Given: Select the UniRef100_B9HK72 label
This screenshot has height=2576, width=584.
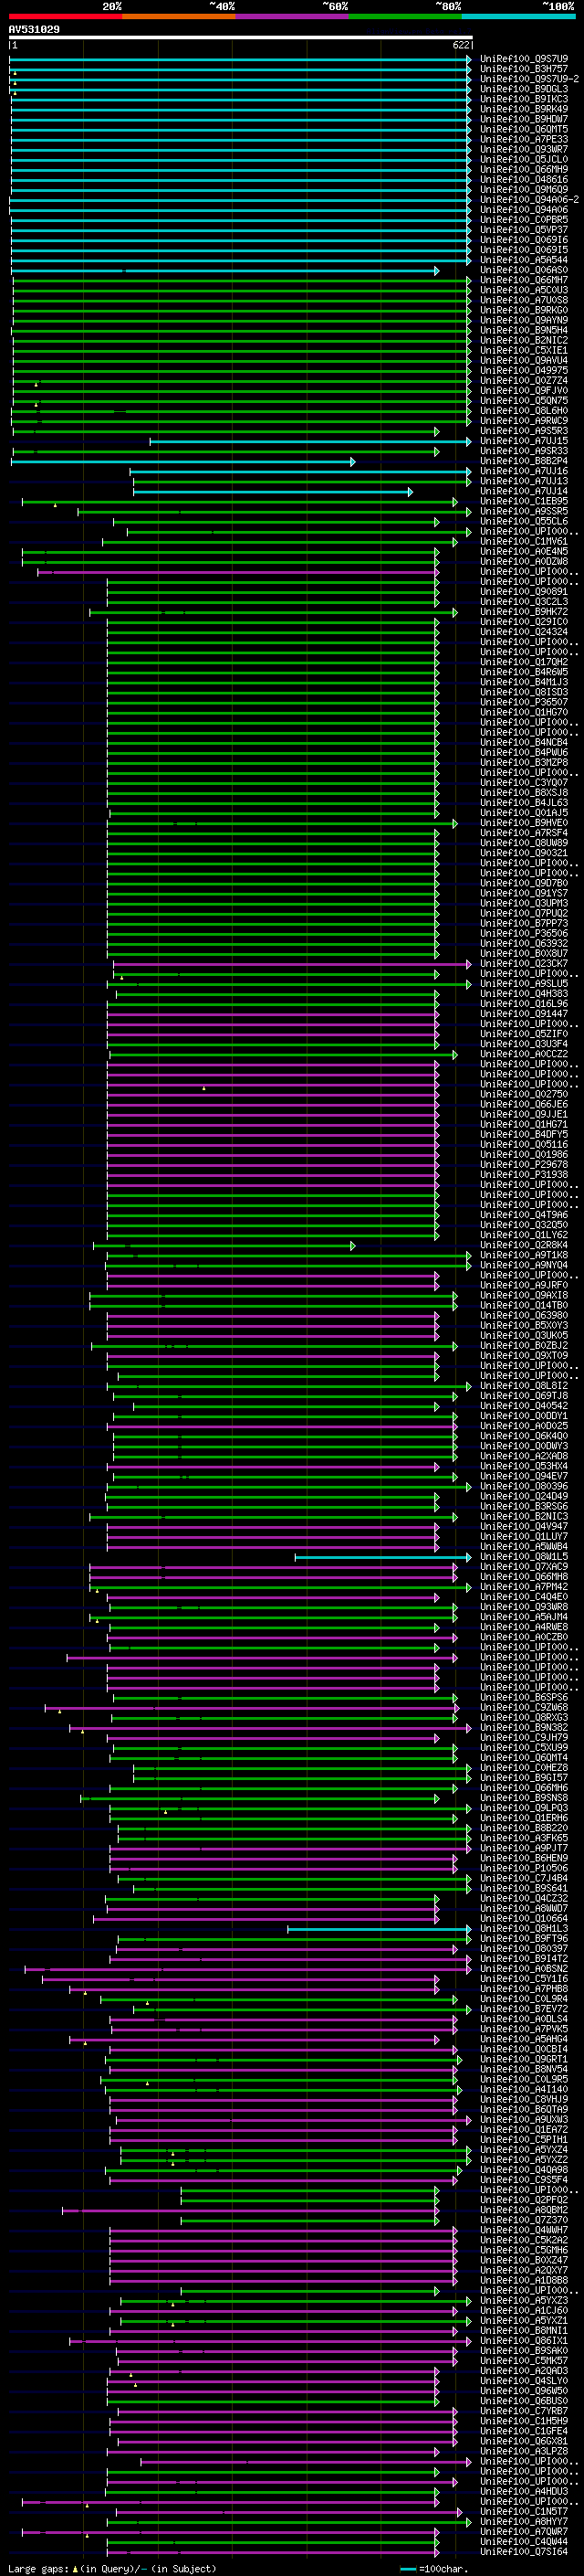Looking at the screenshot, I should [524, 612].
